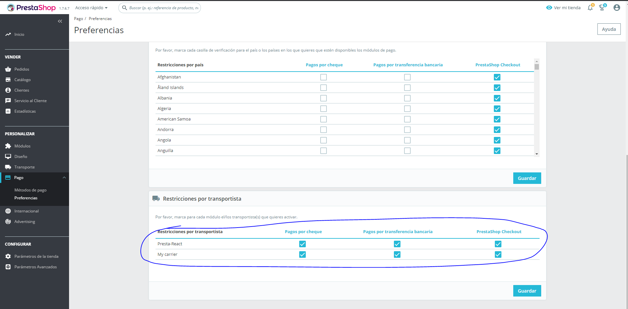This screenshot has height=309, width=628.
Task: Click Guardar under country restrictions
Action: [527, 178]
